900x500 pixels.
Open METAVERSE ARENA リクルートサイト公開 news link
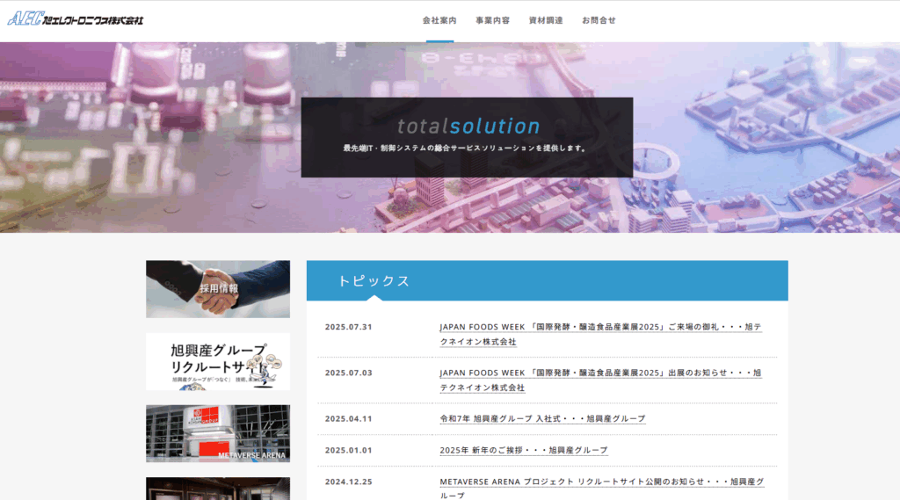601,482
